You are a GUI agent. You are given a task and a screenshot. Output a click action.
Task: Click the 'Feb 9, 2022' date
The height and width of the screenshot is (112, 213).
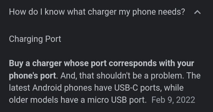pos(173,100)
